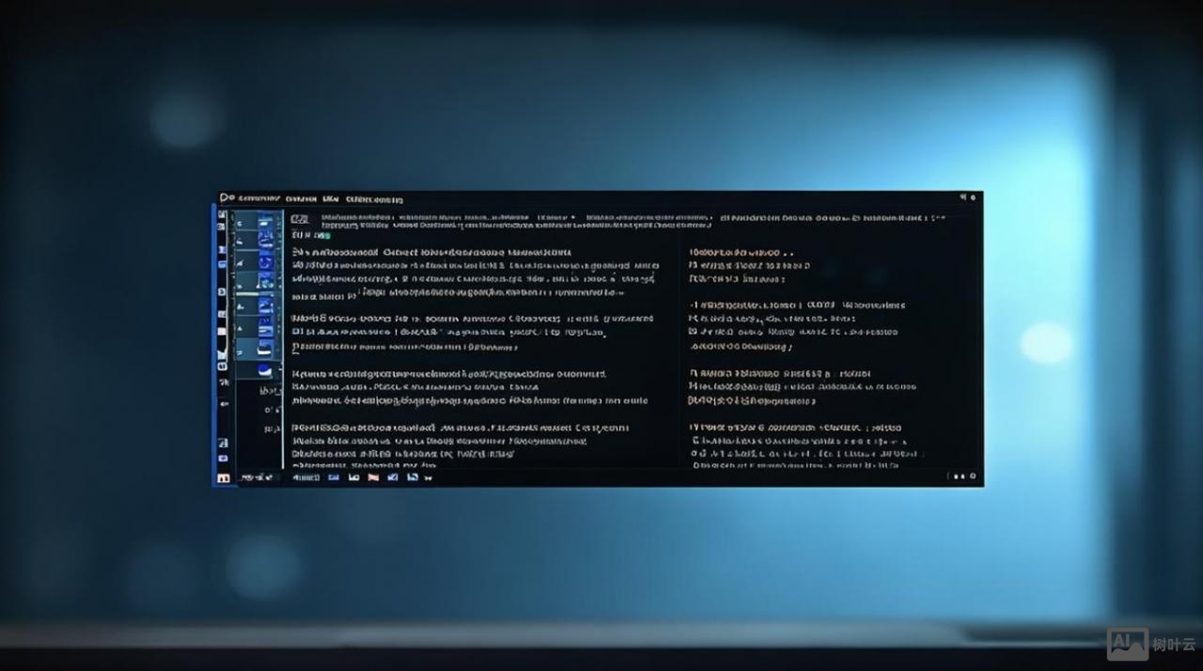Image resolution: width=1203 pixels, height=671 pixels.
Task: Click the leftmost text label in the bottom status bar
Action: [254, 477]
